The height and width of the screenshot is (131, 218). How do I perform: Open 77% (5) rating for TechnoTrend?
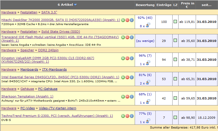point(145,114)
